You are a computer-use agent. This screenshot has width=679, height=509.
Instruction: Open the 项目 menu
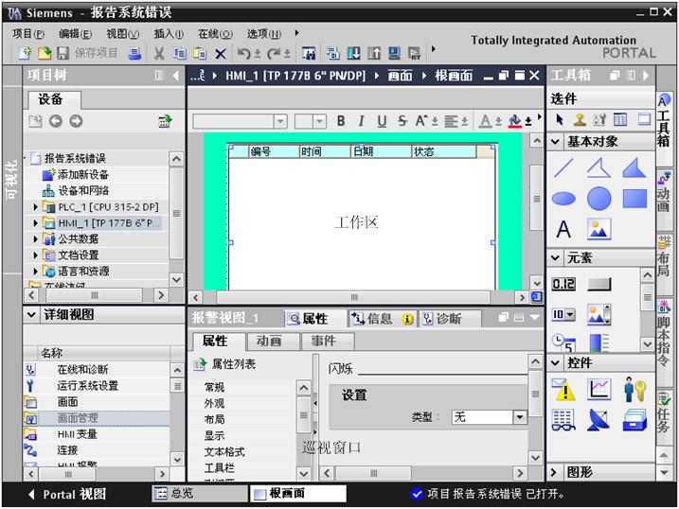[x=28, y=34]
